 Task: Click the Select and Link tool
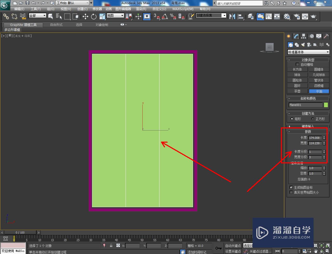pyautogui.click(x=6, y=17)
